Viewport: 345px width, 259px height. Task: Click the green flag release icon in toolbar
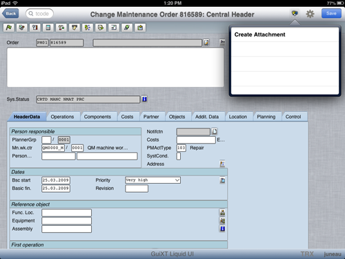(x=9, y=28)
